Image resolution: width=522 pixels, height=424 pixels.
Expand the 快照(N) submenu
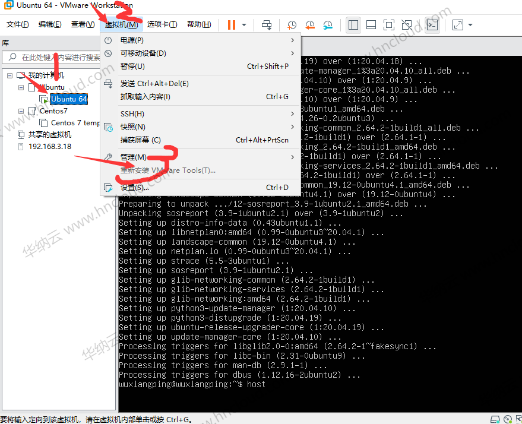(200, 127)
